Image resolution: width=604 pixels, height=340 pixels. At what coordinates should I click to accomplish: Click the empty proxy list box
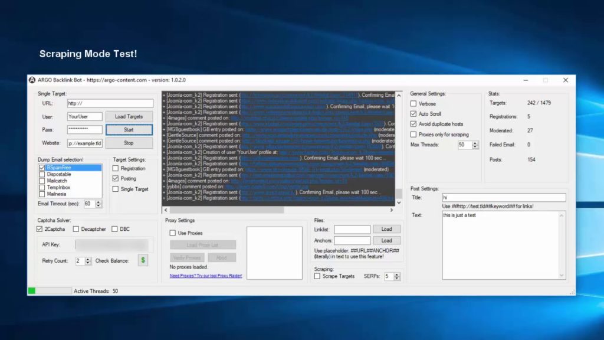click(x=274, y=253)
